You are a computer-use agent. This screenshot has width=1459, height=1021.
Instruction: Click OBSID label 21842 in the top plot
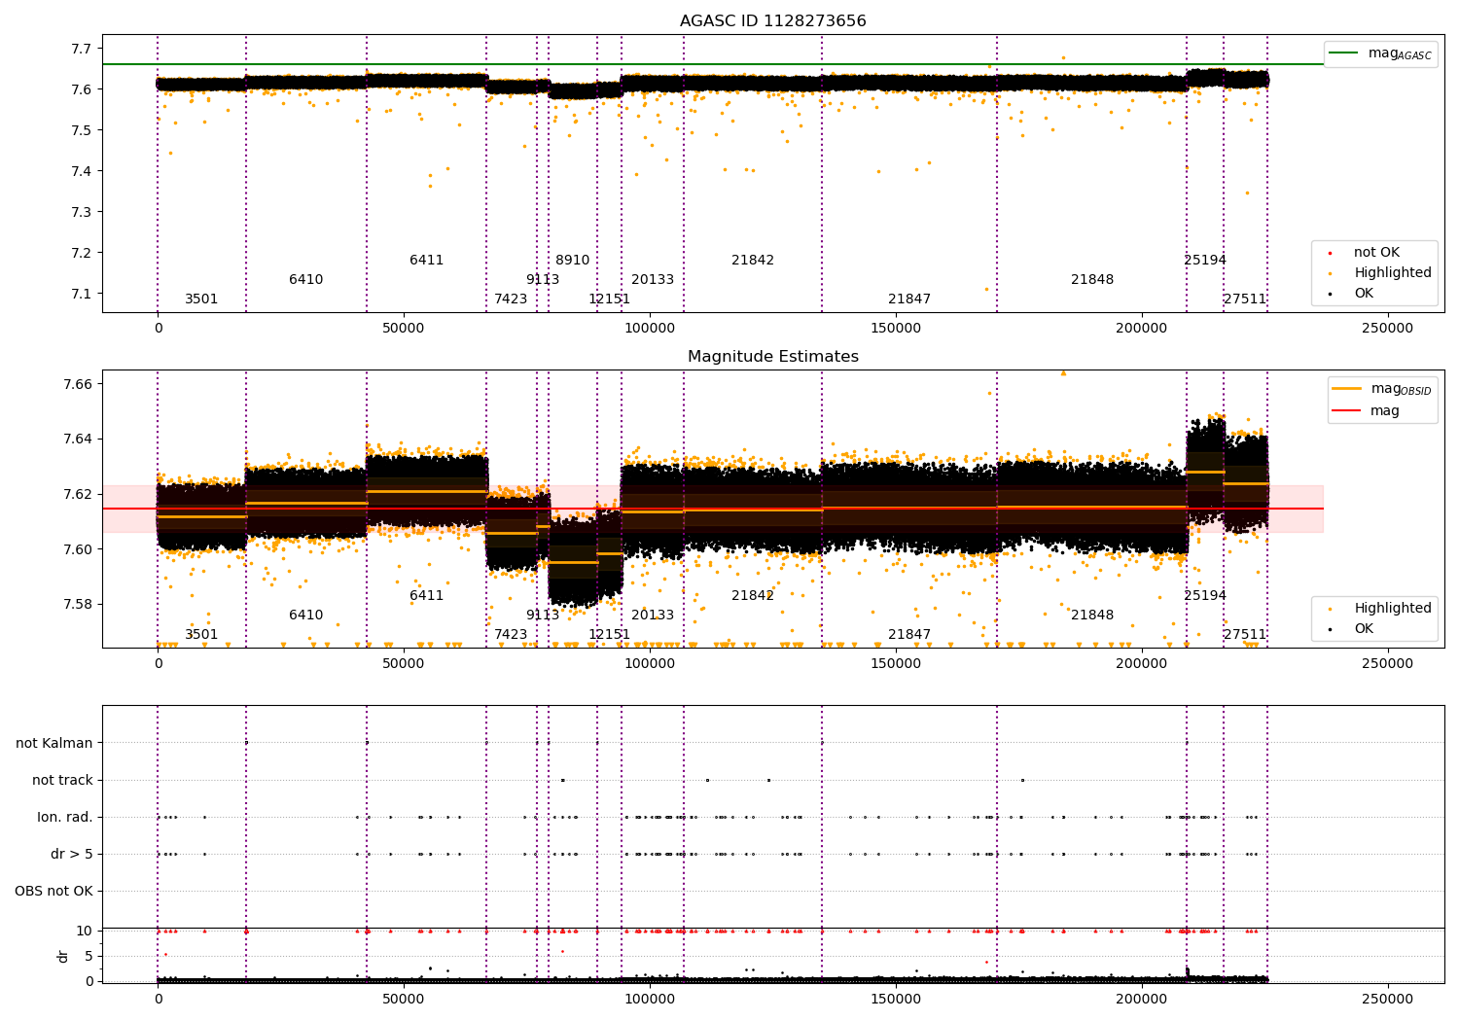coord(753,261)
